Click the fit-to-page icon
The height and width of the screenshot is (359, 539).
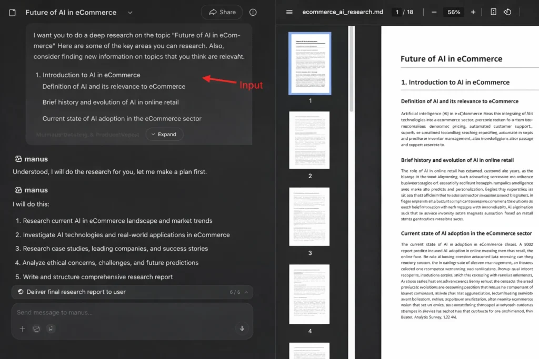tap(493, 12)
